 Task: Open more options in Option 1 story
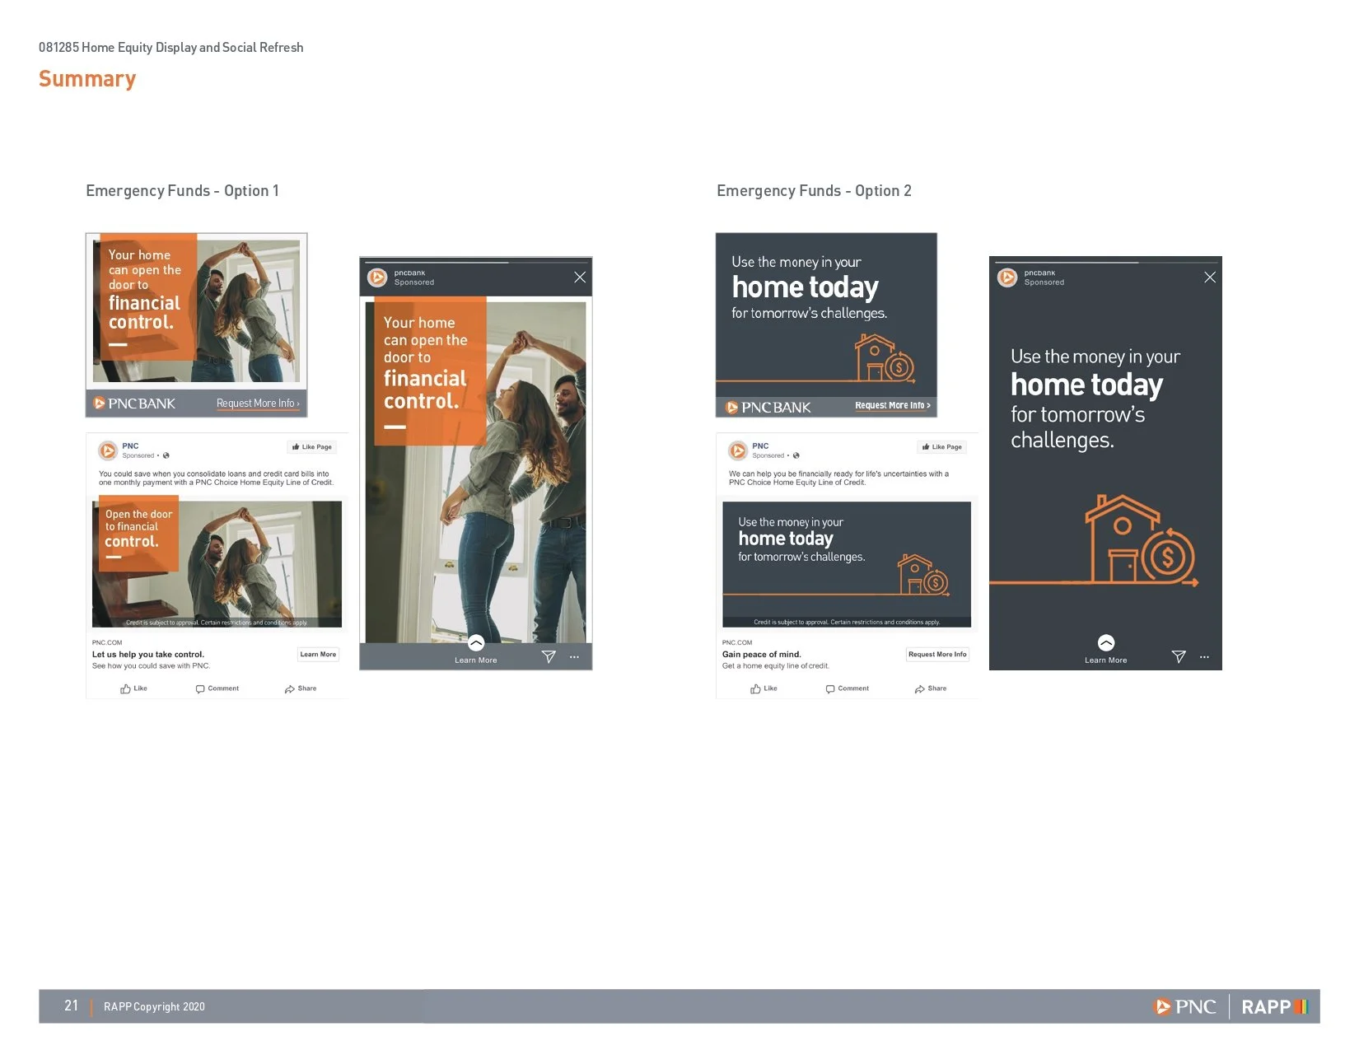pyautogui.click(x=574, y=657)
